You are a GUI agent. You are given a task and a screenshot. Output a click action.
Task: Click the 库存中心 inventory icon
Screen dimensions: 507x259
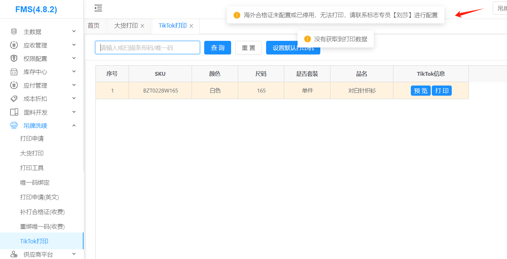coord(14,72)
